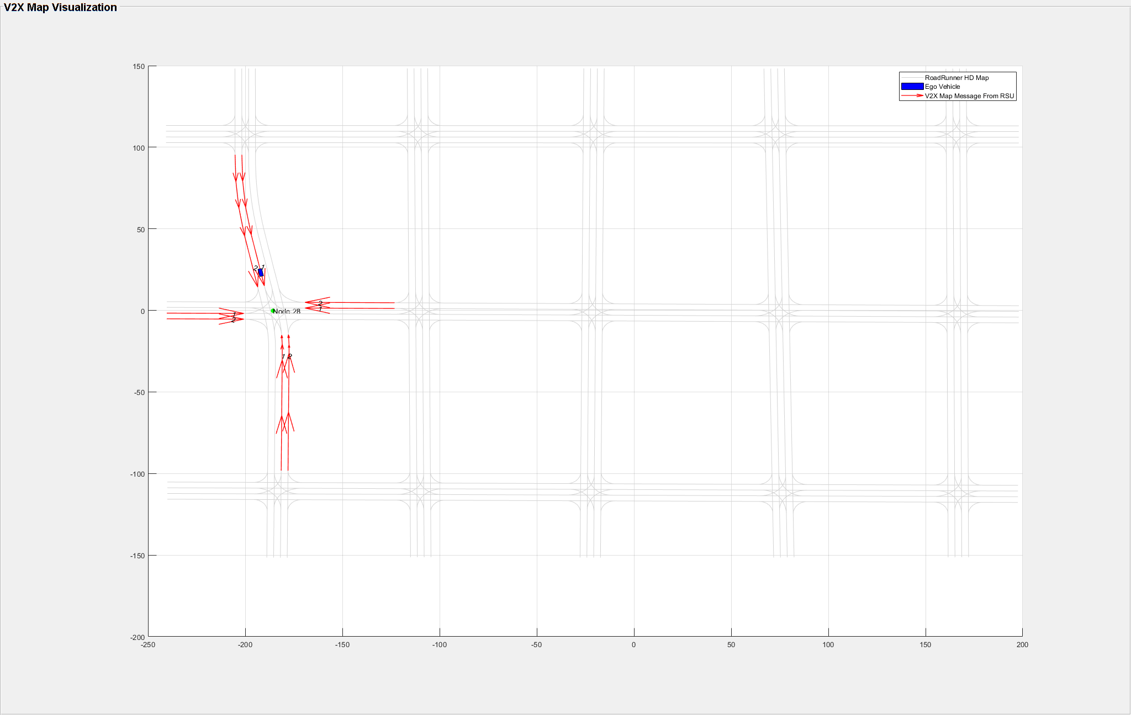1131x715 pixels.
Task: Click lane number 2 on the eastern approach
Action: tap(320, 303)
